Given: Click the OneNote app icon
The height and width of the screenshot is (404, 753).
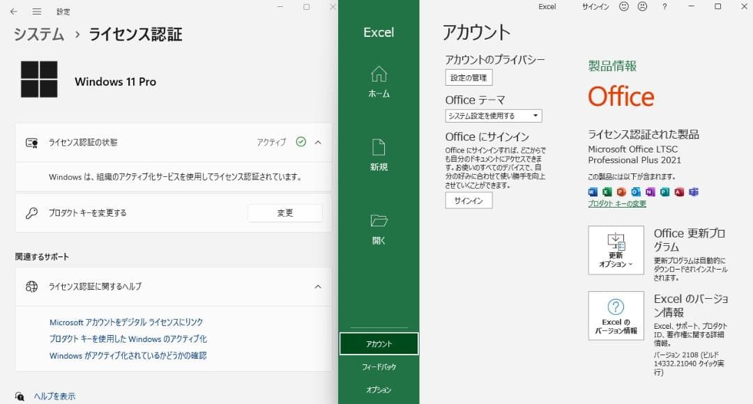Looking at the screenshot, I should coord(651,192).
